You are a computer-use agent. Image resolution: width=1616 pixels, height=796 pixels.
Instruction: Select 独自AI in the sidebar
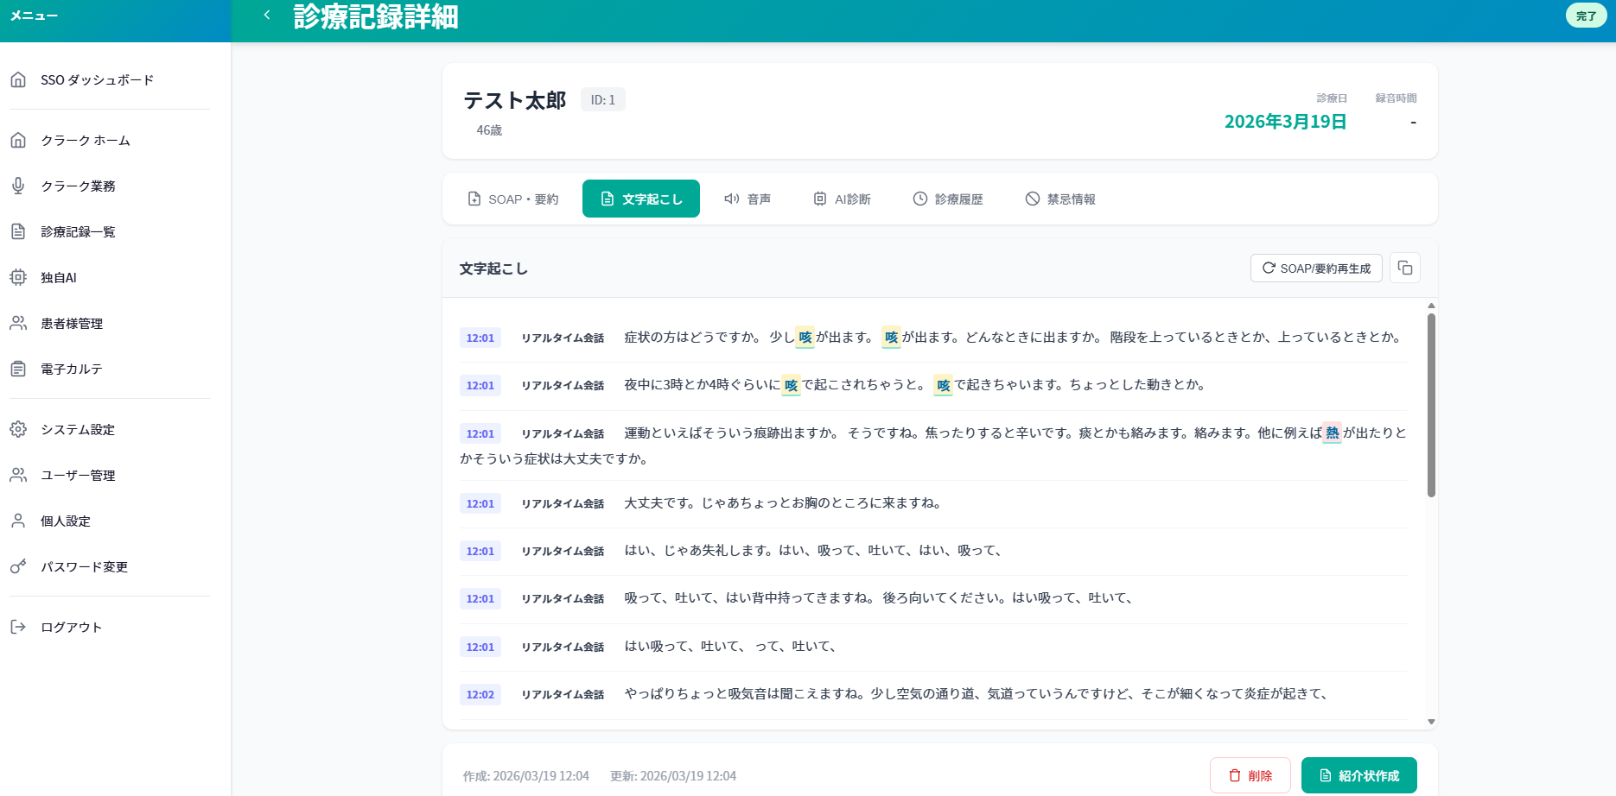coord(58,277)
